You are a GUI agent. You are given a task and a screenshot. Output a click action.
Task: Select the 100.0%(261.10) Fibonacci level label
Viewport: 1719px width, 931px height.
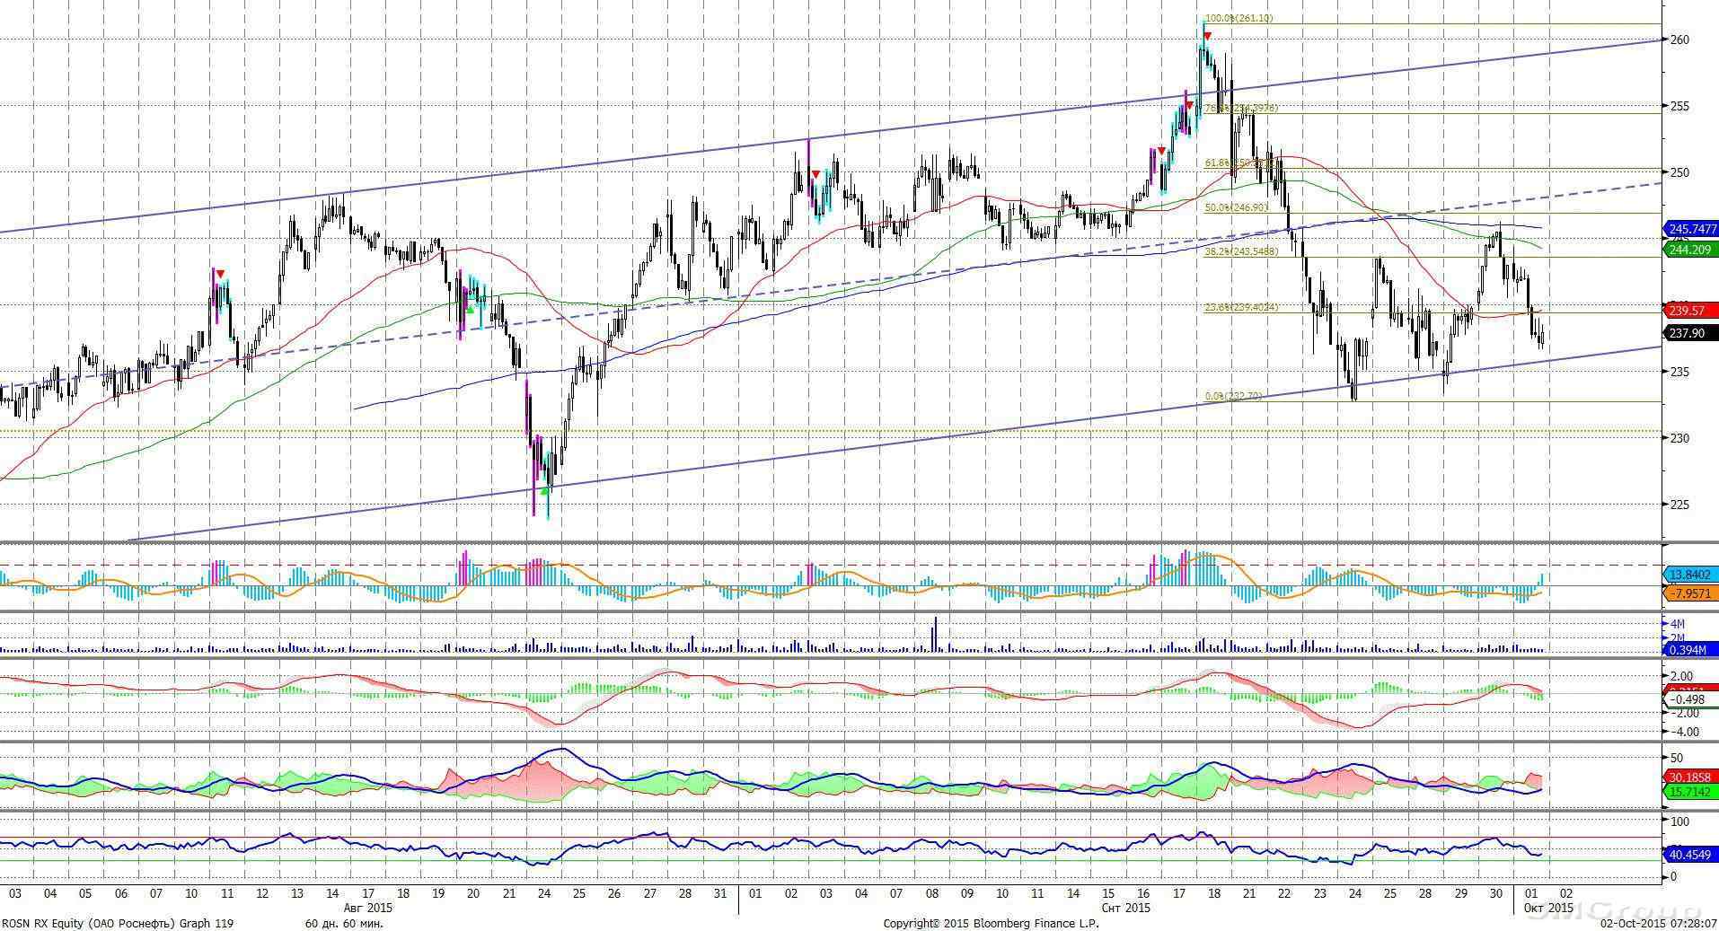1239,19
